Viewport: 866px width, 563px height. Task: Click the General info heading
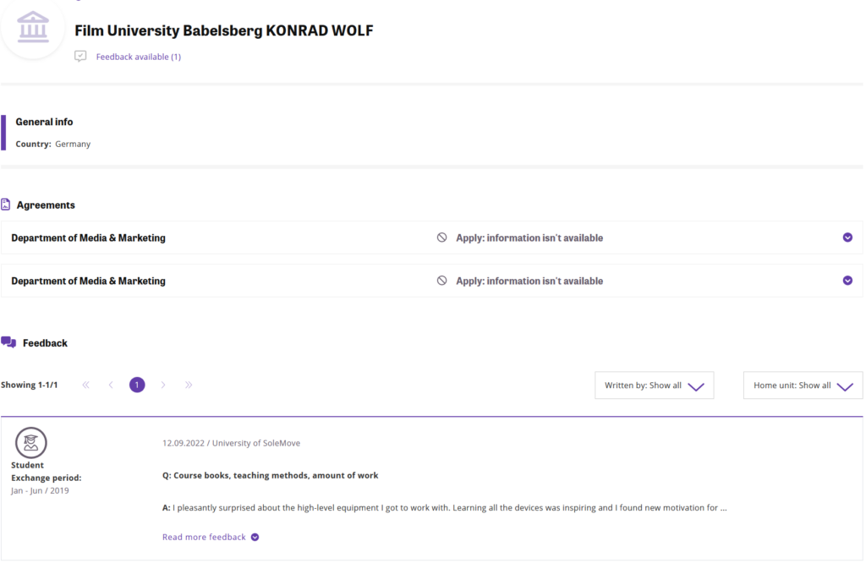pos(44,122)
